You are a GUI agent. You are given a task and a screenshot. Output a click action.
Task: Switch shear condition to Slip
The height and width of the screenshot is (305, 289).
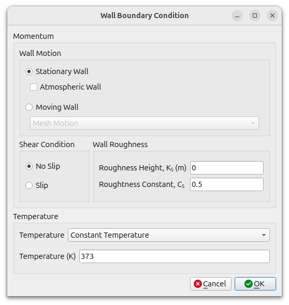[x=29, y=185]
